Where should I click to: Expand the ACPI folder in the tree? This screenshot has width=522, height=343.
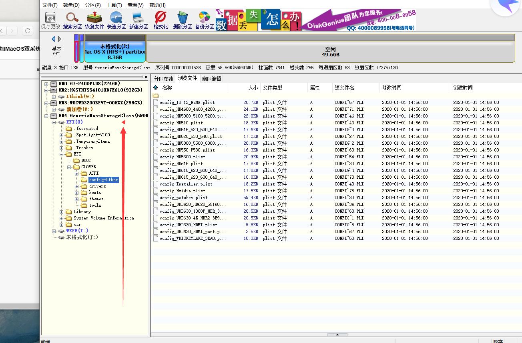click(76, 173)
